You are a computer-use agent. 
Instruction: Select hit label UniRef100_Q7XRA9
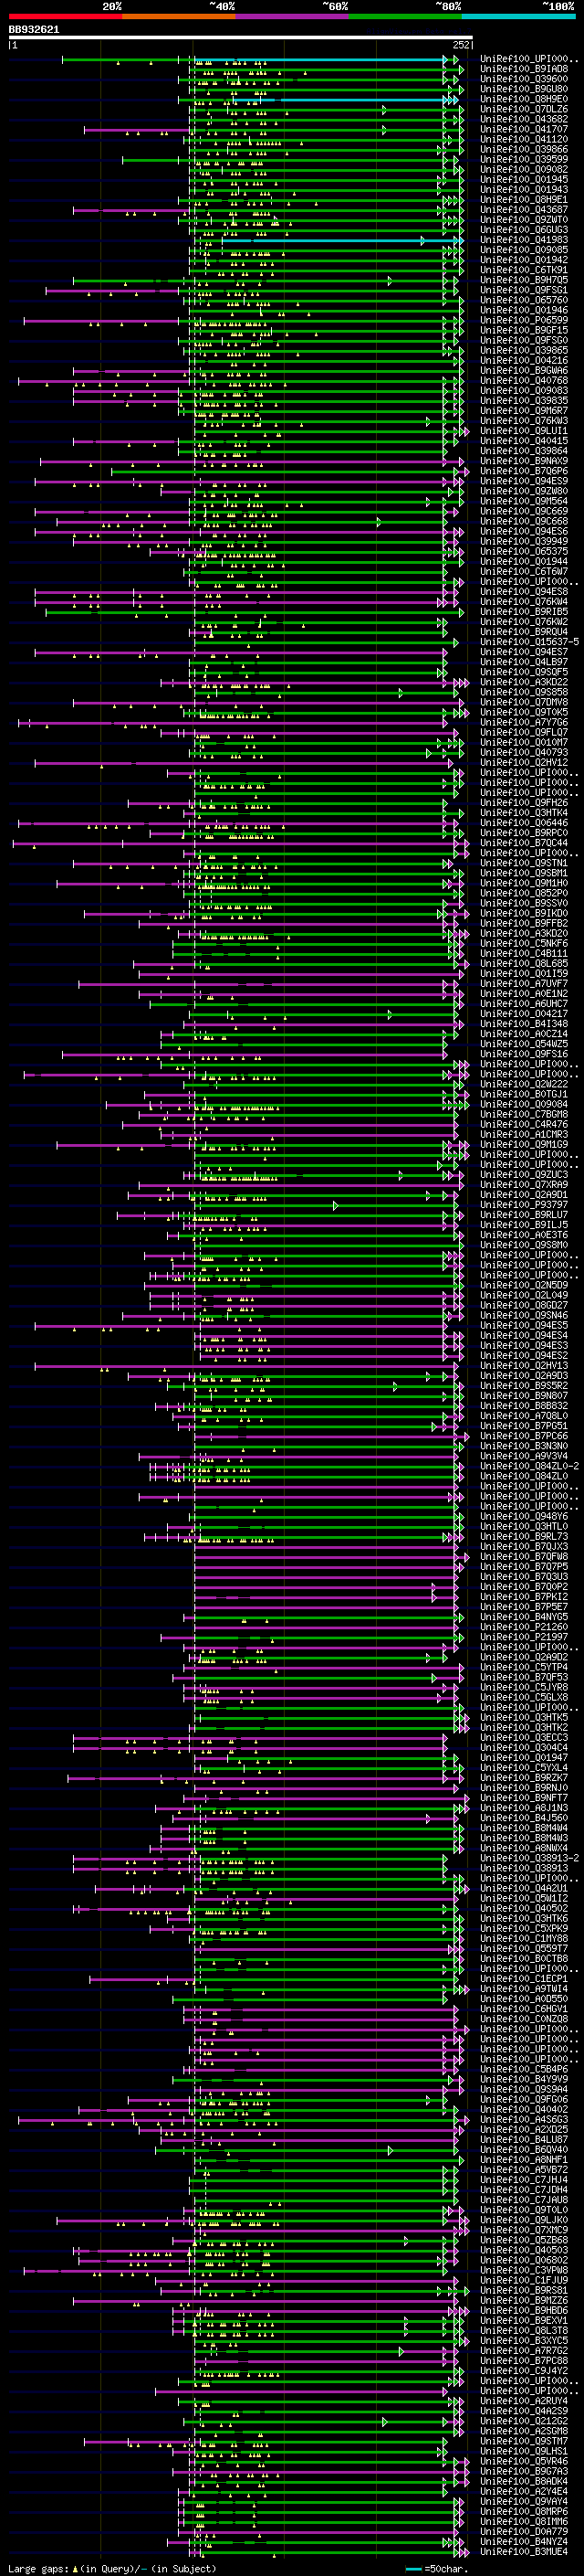(524, 1184)
